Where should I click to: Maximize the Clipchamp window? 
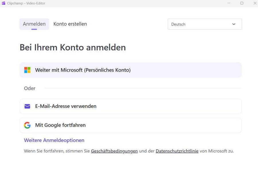point(242,3)
